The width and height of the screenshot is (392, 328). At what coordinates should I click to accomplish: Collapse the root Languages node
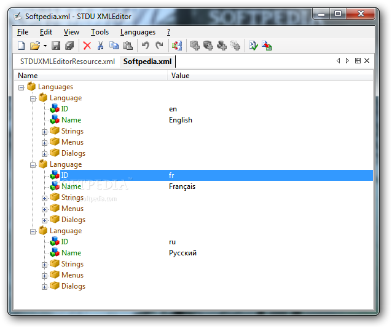pos(22,87)
